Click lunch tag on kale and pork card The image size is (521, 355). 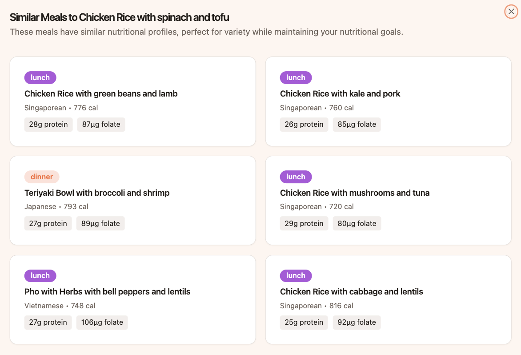pyautogui.click(x=296, y=77)
